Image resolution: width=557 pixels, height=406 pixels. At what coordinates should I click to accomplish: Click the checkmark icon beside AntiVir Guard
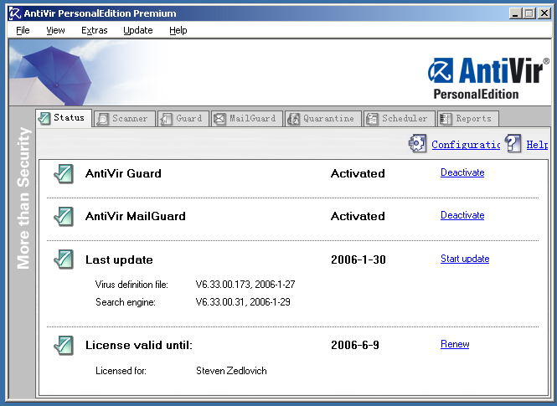click(64, 174)
